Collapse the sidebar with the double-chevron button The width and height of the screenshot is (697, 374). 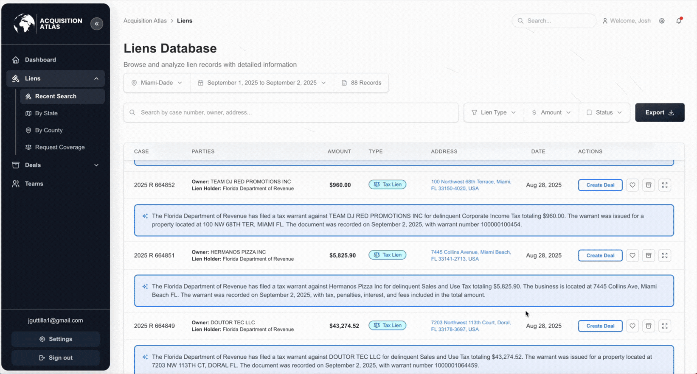click(96, 24)
